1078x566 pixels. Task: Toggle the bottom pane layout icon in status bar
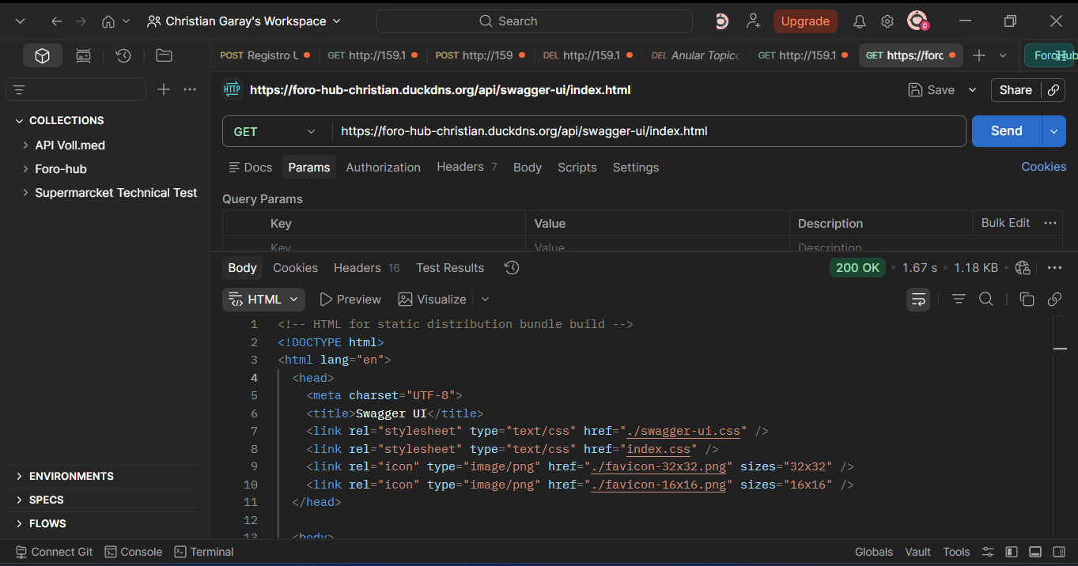click(1035, 552)
